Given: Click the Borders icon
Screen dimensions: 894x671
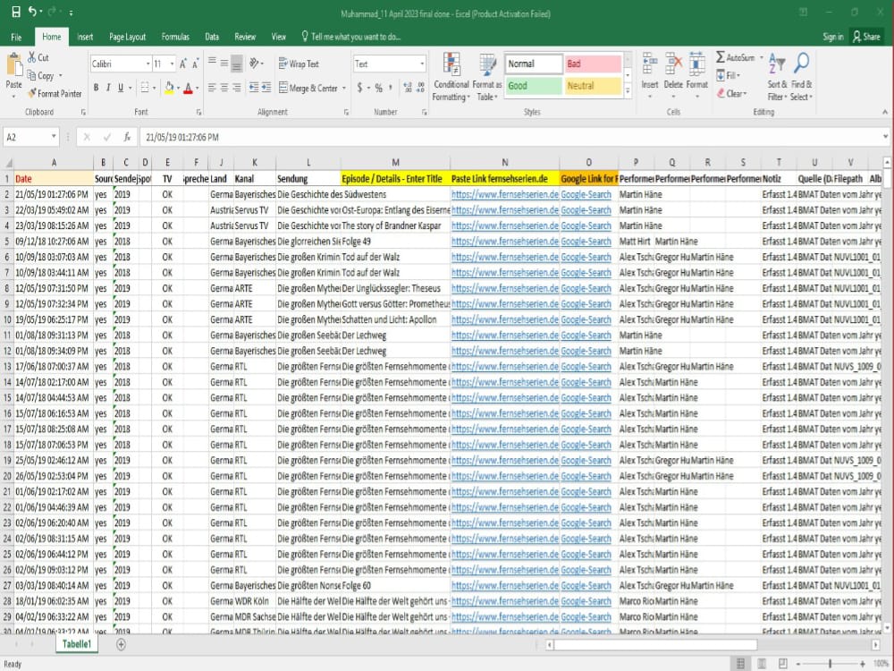Looking at the screenshot, I should pos(145,88).
